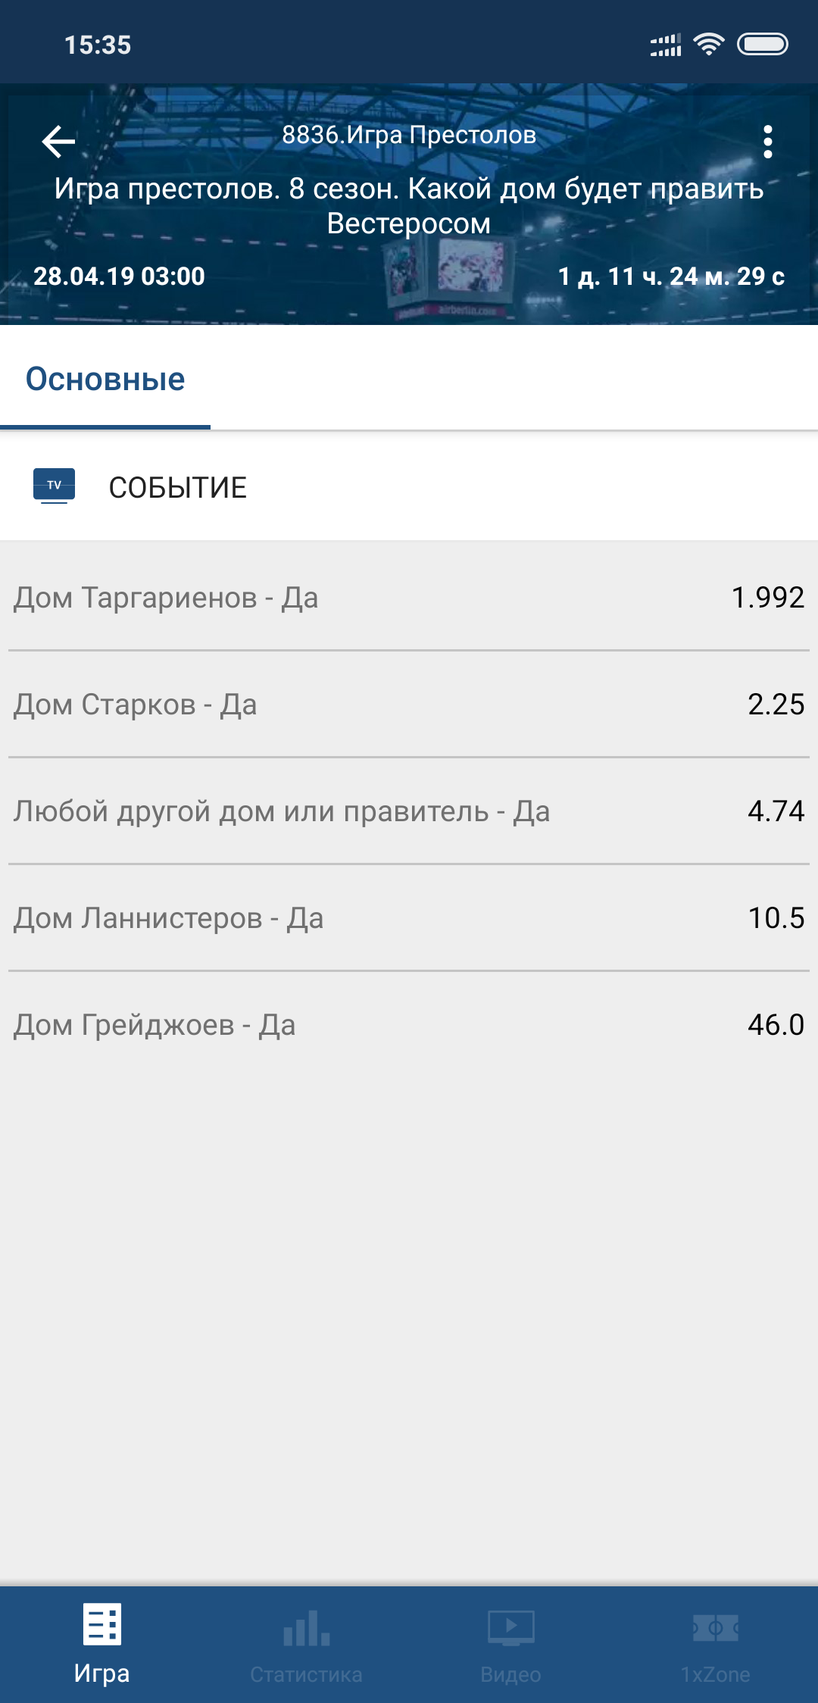Select the Основные tab
This screenshot has height=1703, width=818.
[105, 379]
